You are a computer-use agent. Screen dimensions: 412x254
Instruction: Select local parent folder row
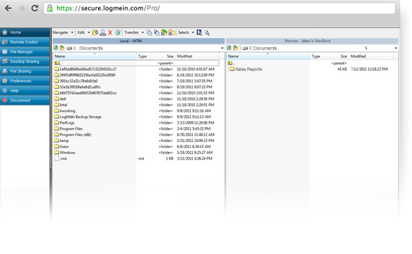137,63
